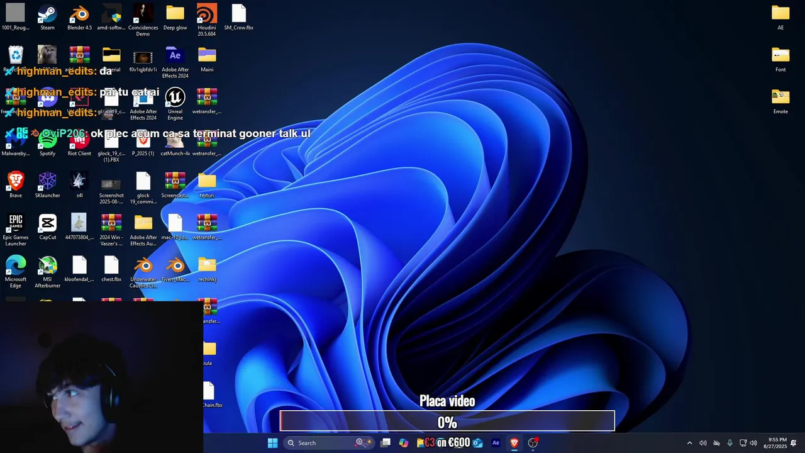Switch to OBS Studio in the taskbar
The image size is (805, 453).
(x=533, y=443)
